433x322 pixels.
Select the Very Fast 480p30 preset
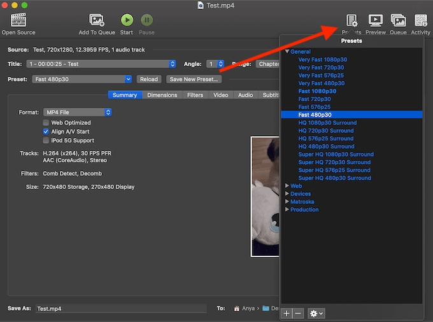[x=322, y=83]
